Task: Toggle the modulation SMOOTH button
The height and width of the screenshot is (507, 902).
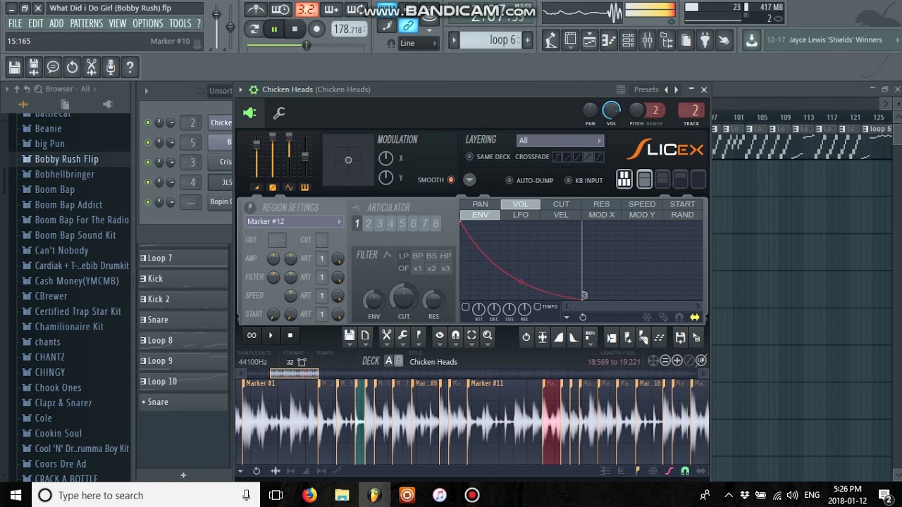Action: click(451, 180)
